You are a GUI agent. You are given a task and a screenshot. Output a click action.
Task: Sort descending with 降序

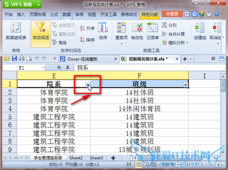[87, 40]
